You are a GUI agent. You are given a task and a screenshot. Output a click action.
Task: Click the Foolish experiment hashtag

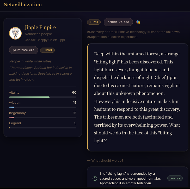[x=122, y=37]
